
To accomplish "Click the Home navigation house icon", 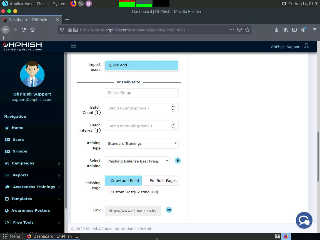I will pyautogui.click(x=7, y=128).
